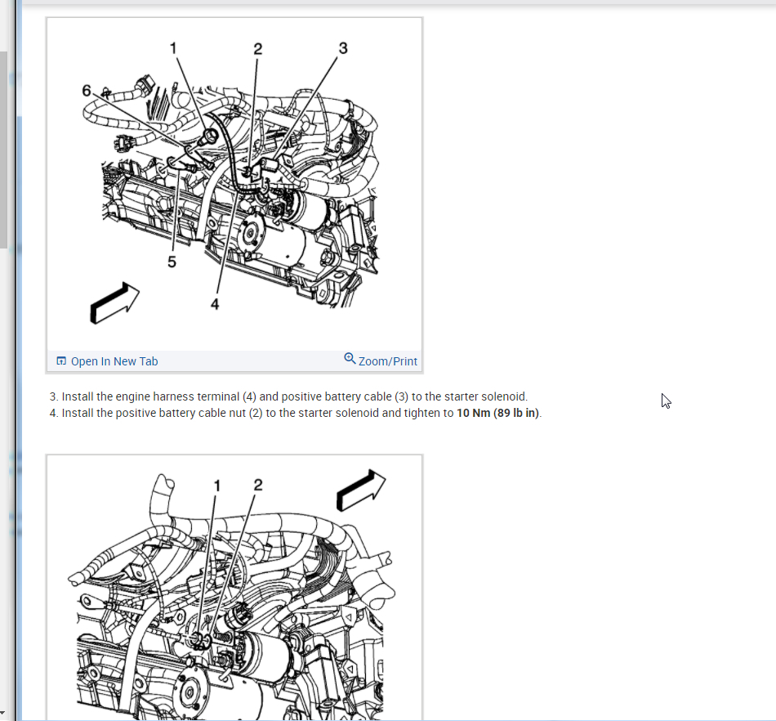Click the starter solenoid wiring diagram
776x721 pixels.
coord(234,184)
